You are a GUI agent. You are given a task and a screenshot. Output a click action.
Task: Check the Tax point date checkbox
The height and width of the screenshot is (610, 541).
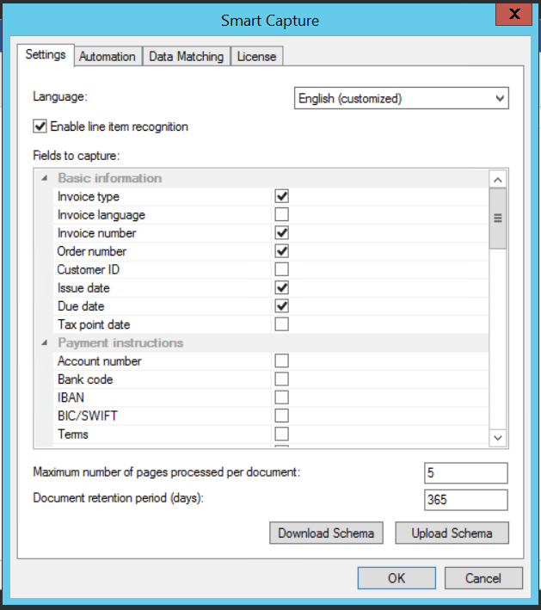click(281, 324)
